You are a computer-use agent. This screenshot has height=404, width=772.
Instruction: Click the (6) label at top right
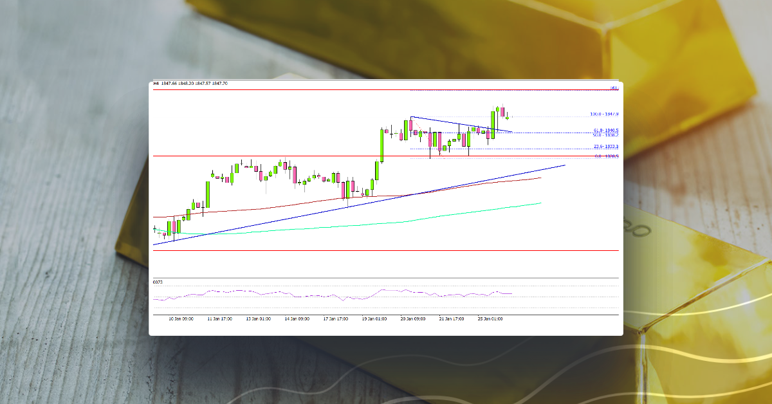[613, 88]
